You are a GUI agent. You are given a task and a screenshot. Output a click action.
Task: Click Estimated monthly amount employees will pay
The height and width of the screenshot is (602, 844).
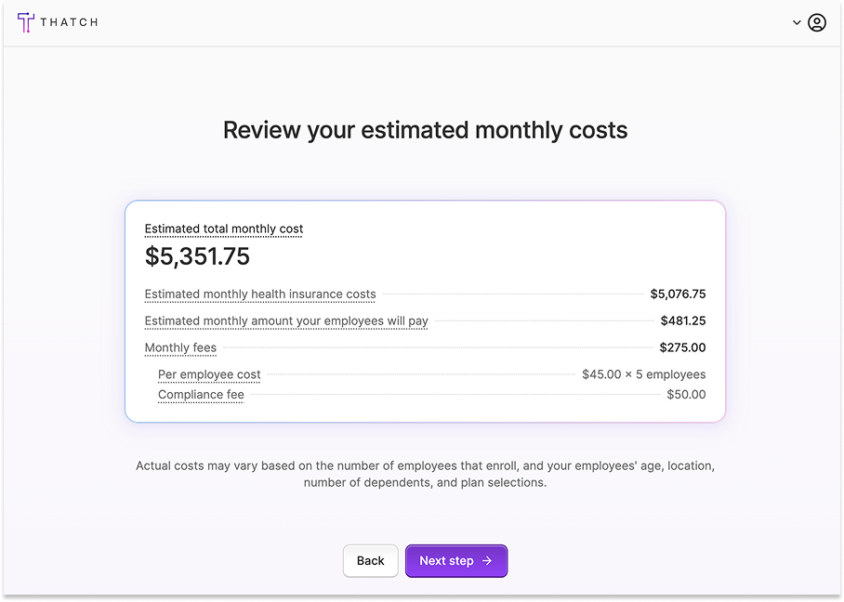[286, 321]
